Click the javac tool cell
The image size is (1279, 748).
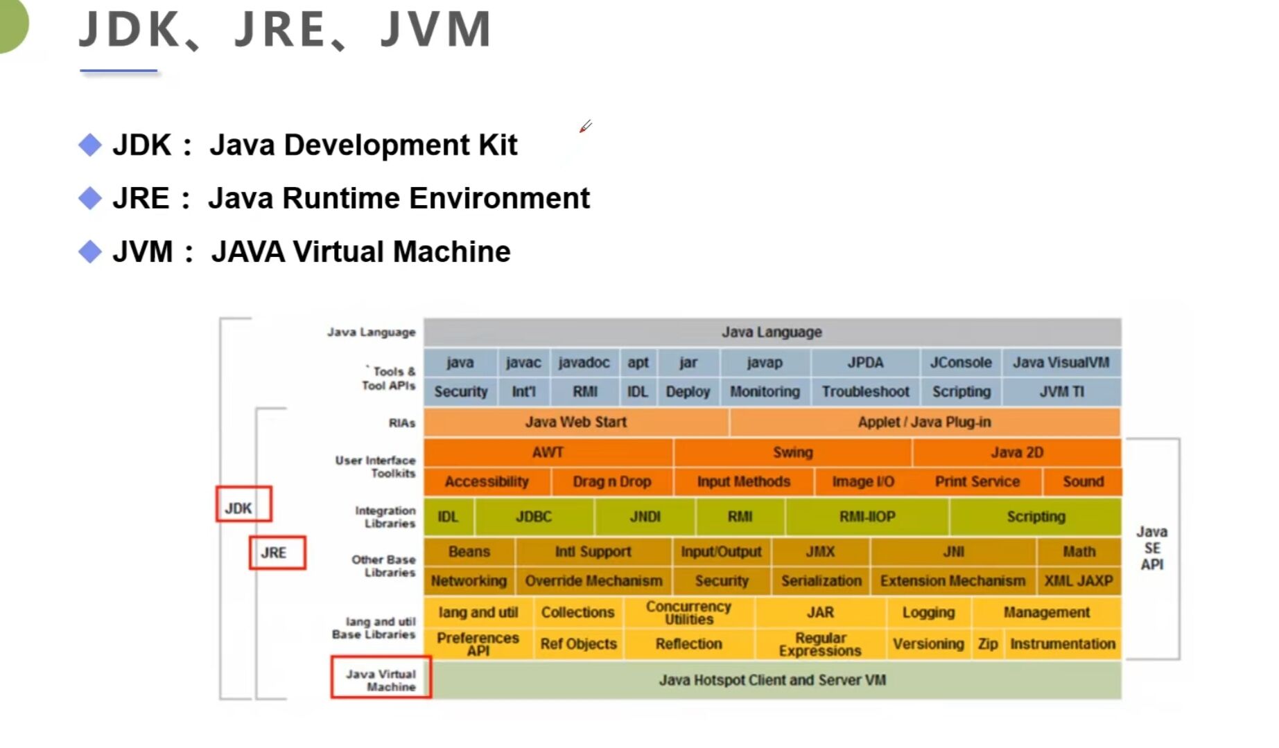tap(523, 362)
